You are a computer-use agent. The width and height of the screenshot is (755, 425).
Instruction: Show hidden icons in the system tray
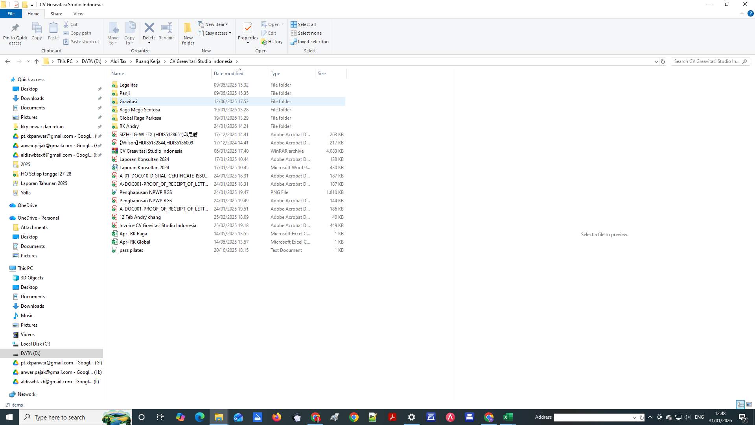tap(650, 417)
